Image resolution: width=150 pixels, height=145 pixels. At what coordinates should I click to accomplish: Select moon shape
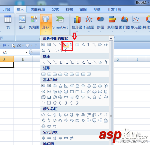100,97
